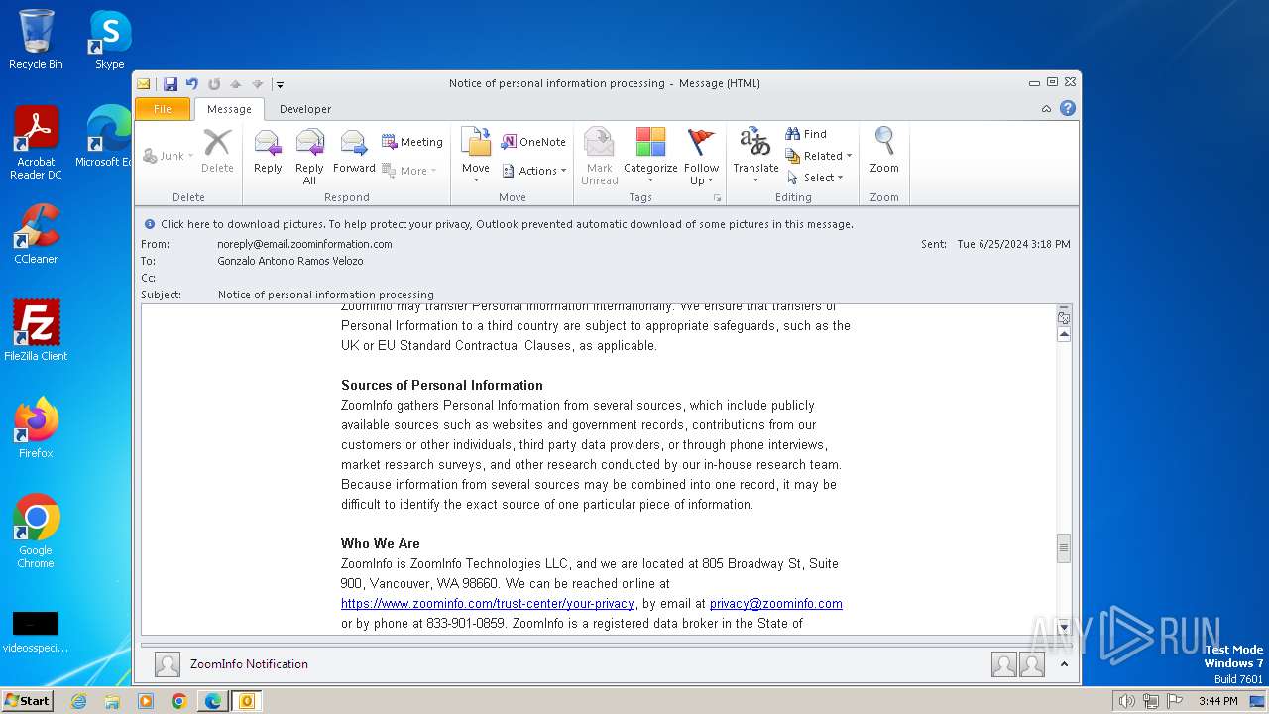Mark message as Unread
Image resolution: width=1269 pixels, height=714 pixels.
pos(599,157)
